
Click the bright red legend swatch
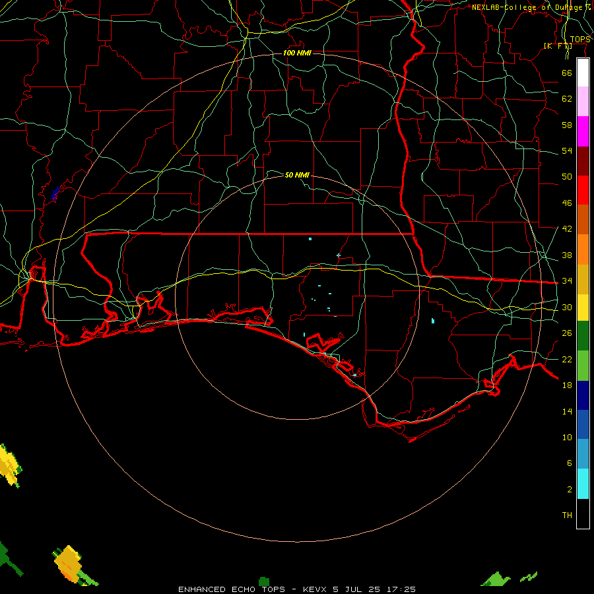(x=583, y=190)
